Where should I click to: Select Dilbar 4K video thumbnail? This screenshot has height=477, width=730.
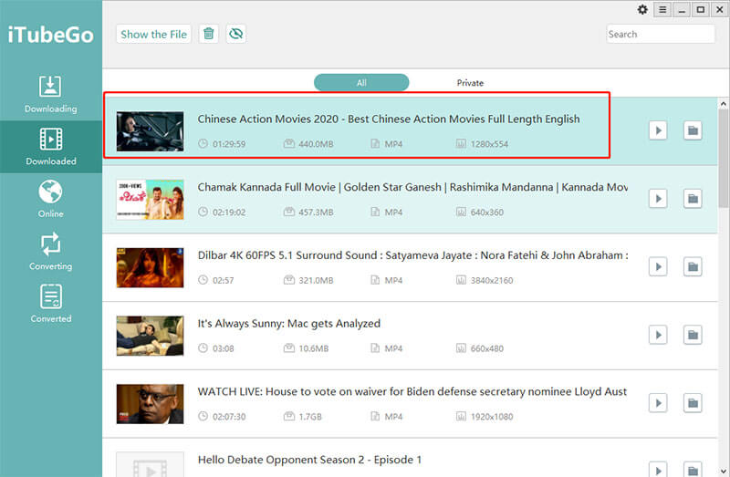click(x=150, y=267)
